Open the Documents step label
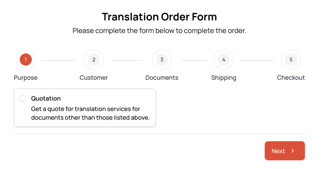Image resolution: width=321 pixels, height=169 pixels. [x=162, y=78]
